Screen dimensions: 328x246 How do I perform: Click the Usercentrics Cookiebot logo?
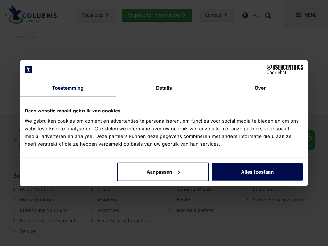click(x=285, y=69)
